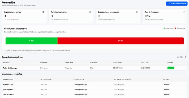Click the red Sin capacitar bar segment
Screen dimensions: 189x98
pyautogui.click(x=121, y=41)
